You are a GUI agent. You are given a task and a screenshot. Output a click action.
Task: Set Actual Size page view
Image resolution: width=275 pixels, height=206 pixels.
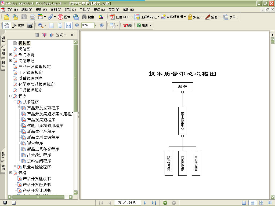coord(51,25)
